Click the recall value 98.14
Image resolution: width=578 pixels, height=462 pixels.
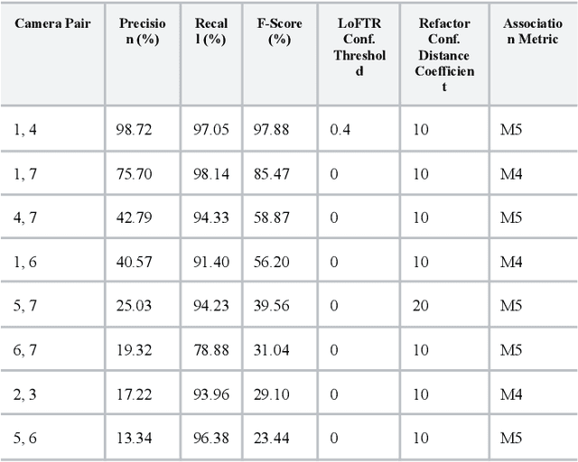point(211,173)
